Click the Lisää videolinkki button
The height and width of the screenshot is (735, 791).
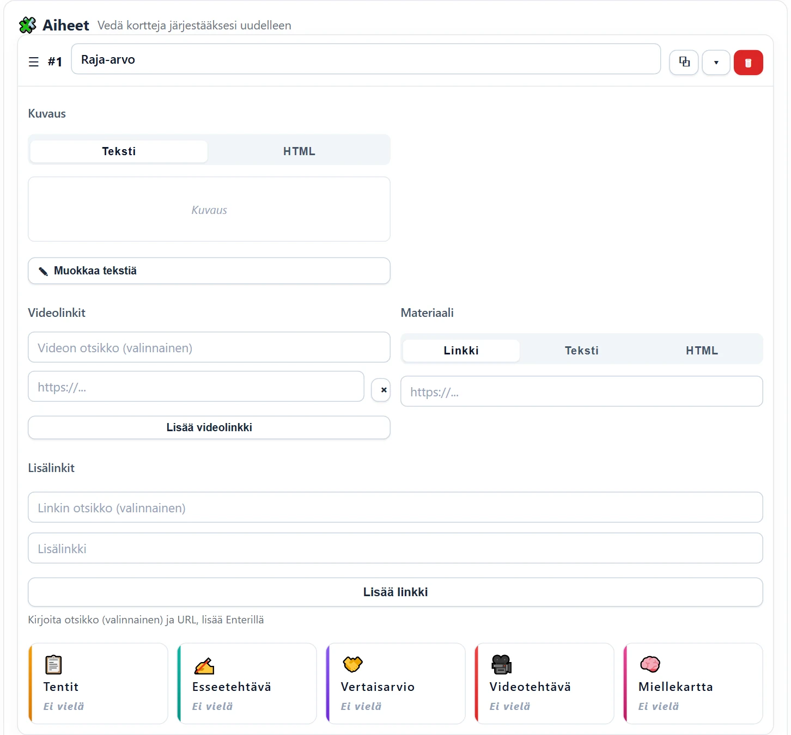point(209,427)
